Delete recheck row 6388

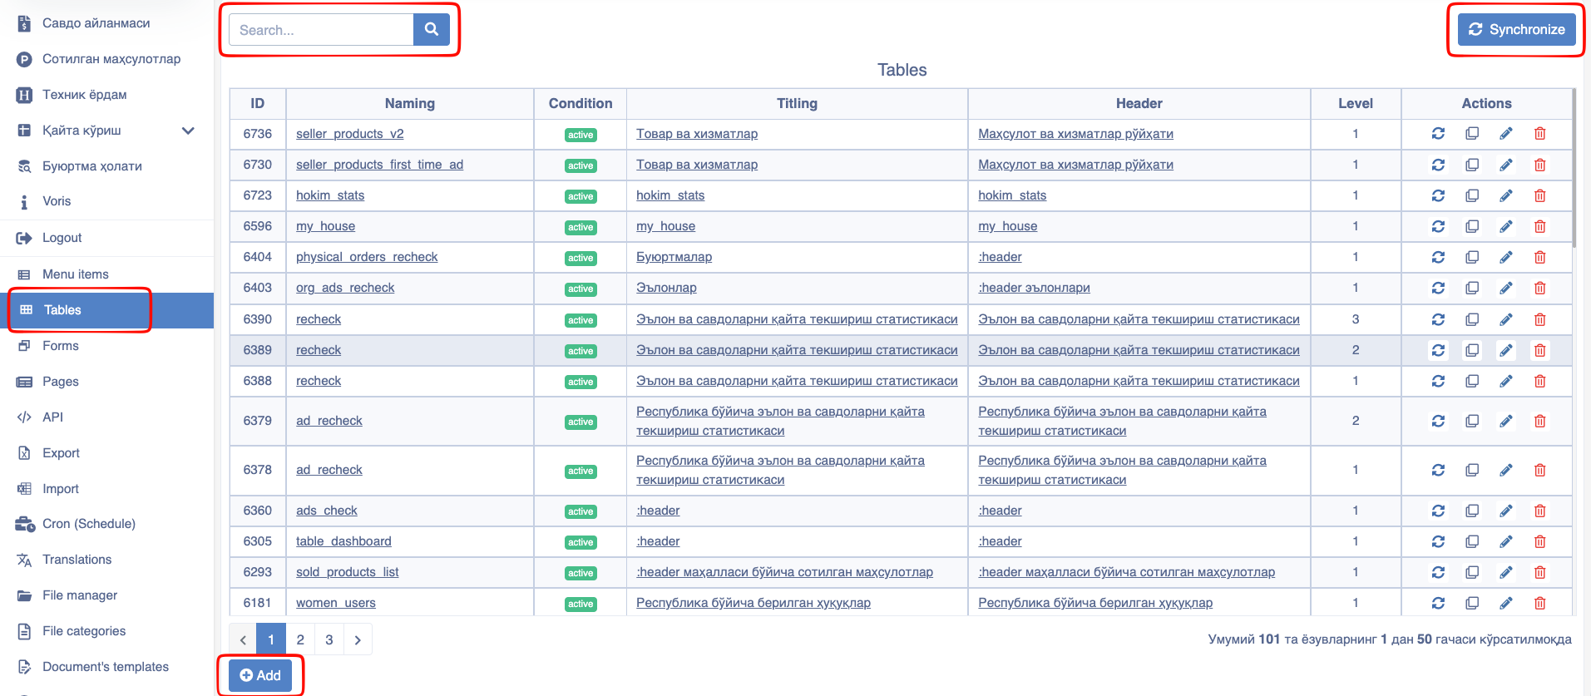pos(1539,381)
